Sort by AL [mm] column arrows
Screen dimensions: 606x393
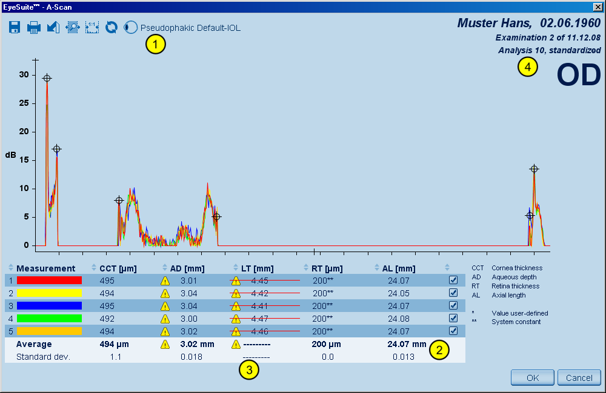point(376,268)
